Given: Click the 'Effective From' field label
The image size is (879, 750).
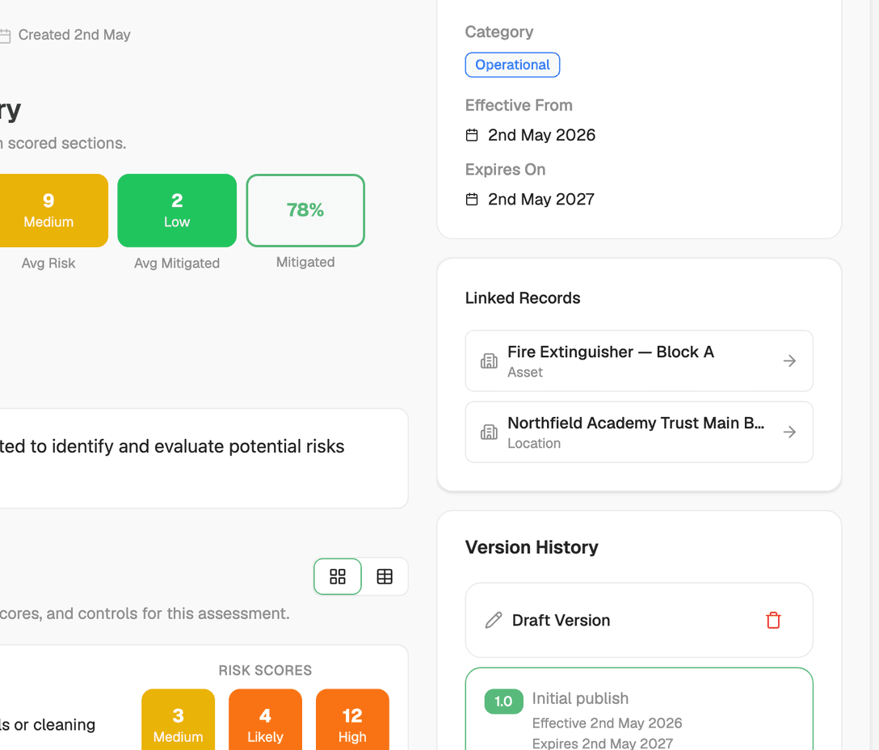Looking at the screenshot, I should 519,105.
